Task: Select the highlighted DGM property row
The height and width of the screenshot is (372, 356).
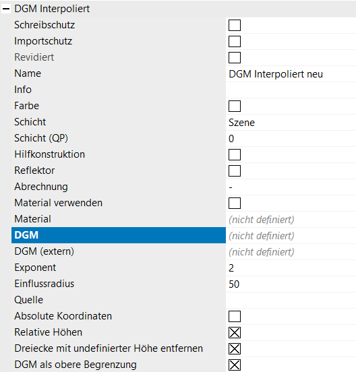Action: click(119, 235)
